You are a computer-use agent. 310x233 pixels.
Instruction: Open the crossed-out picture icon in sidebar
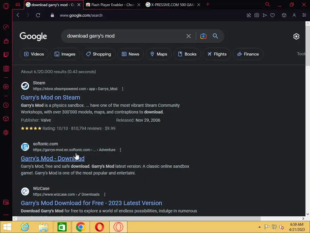click(6, 202)
